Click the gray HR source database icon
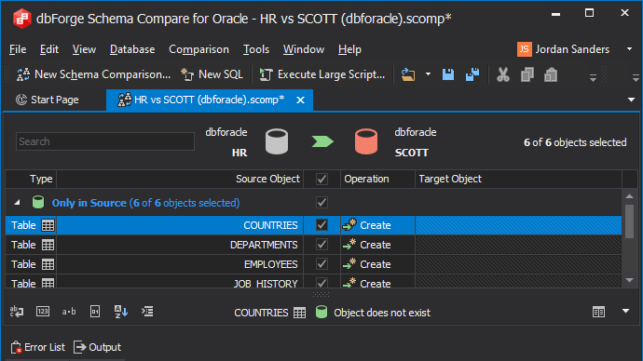The width and height of the screenshot is (643, 361). (x=277, y=141)
